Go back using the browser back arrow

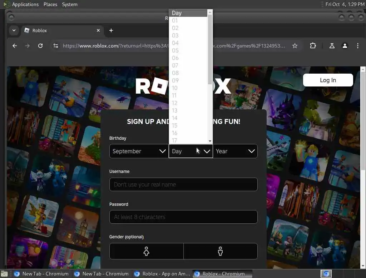pos(14,46)
